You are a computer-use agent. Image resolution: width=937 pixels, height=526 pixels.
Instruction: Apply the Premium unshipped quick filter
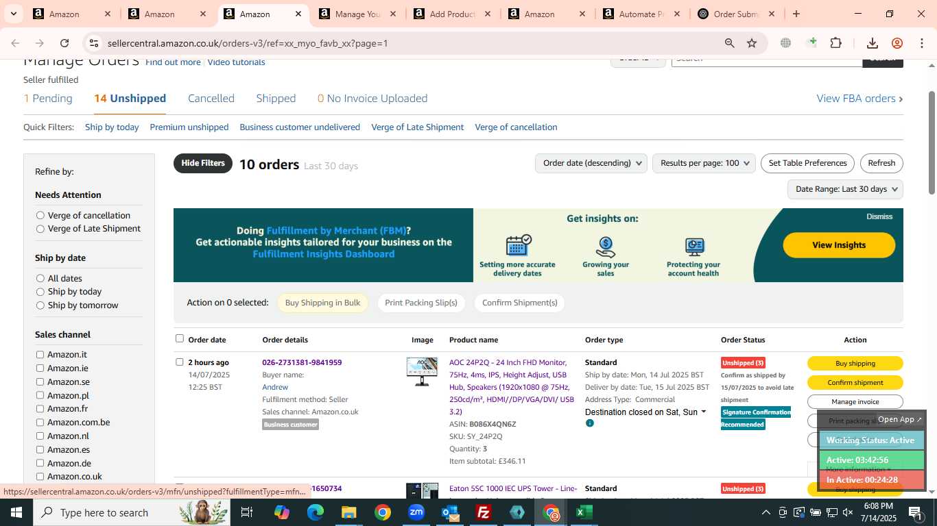click(189, 127)
